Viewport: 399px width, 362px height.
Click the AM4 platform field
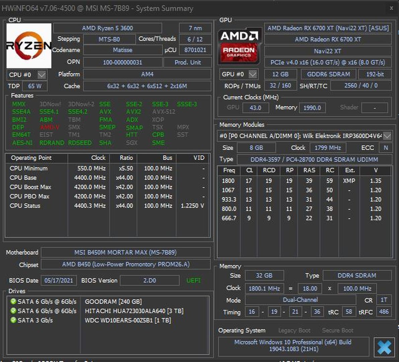(147, 74)
